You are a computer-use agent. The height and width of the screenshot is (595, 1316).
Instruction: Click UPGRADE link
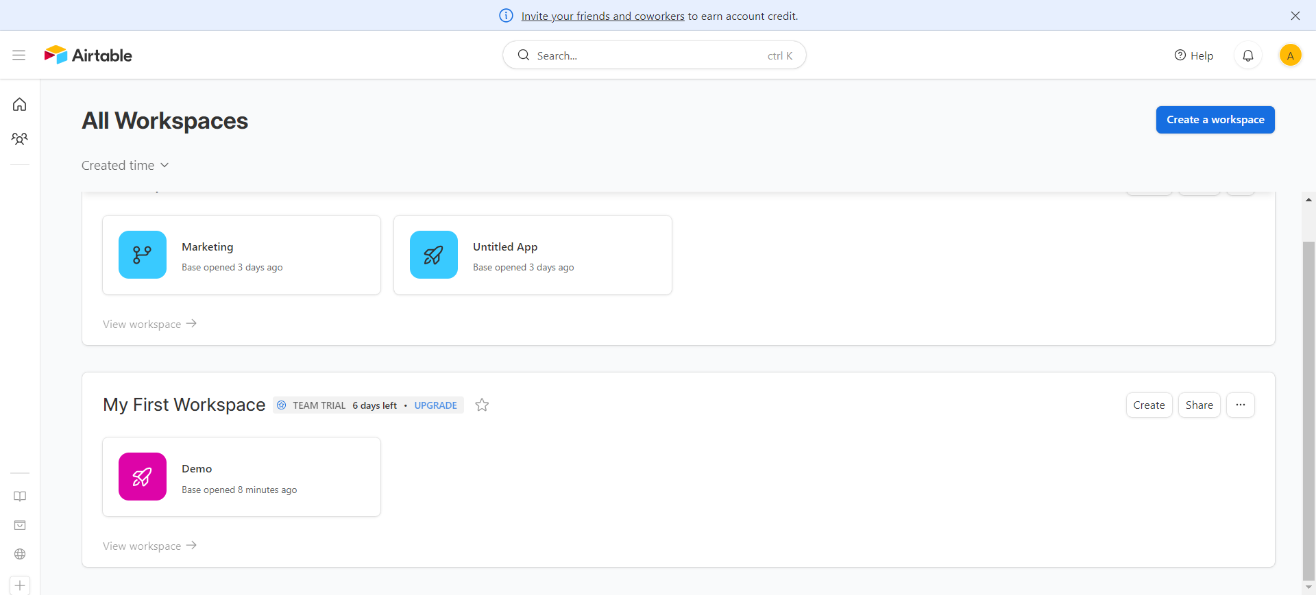(436, 405)
